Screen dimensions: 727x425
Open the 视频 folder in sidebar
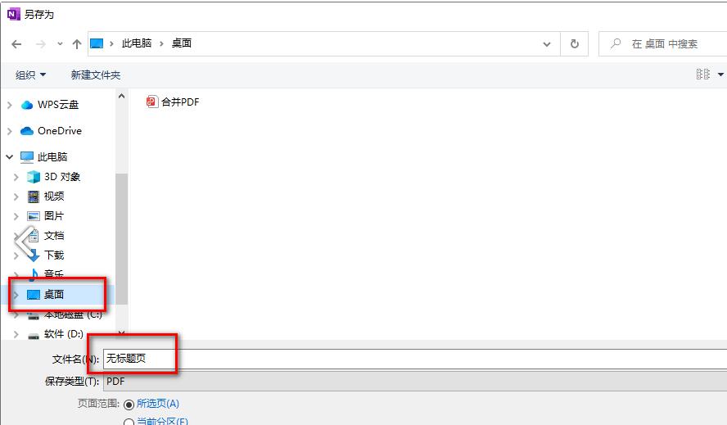pyautogui.click(x=53, y=197)
